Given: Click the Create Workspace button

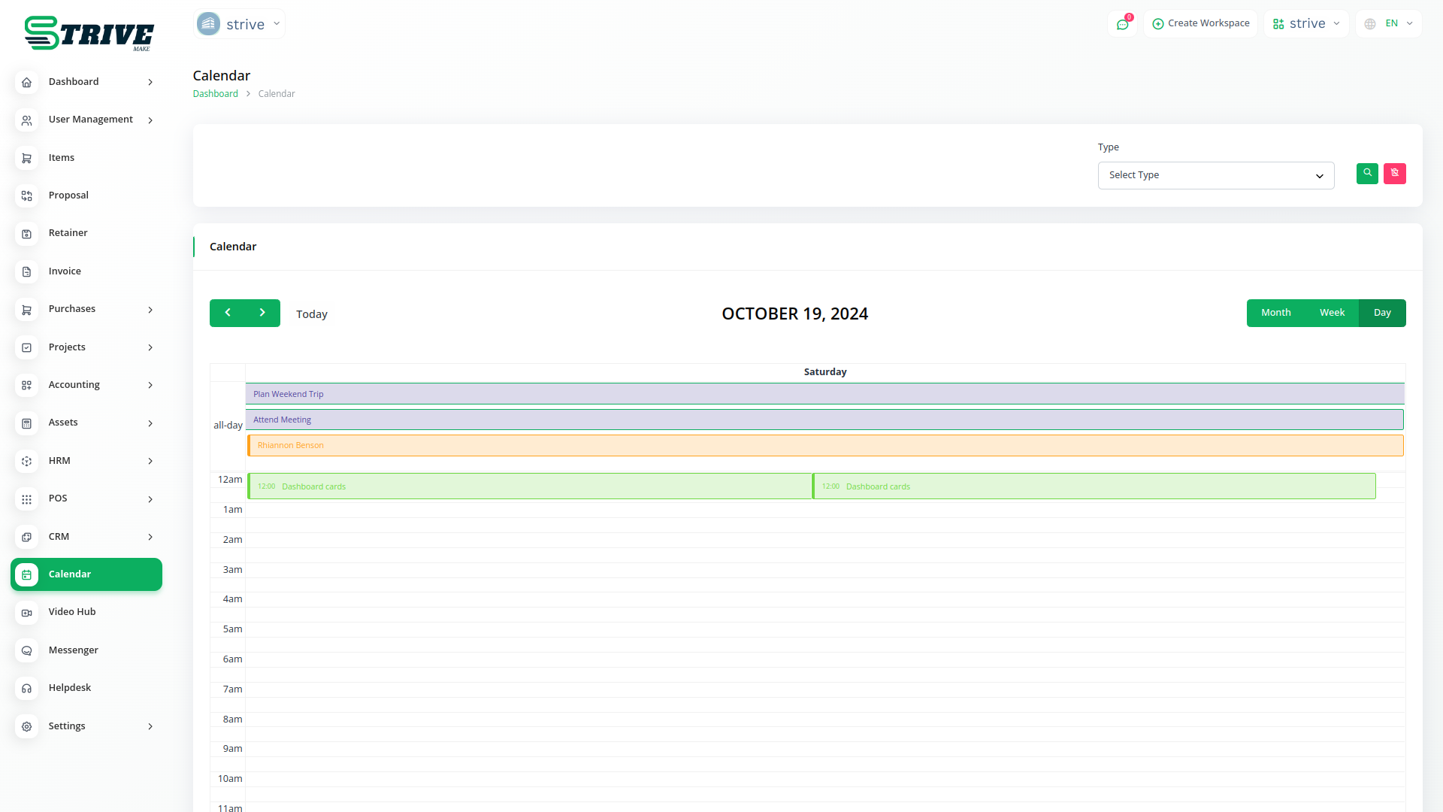Looking at the screenshot, I should (1201, 24).
